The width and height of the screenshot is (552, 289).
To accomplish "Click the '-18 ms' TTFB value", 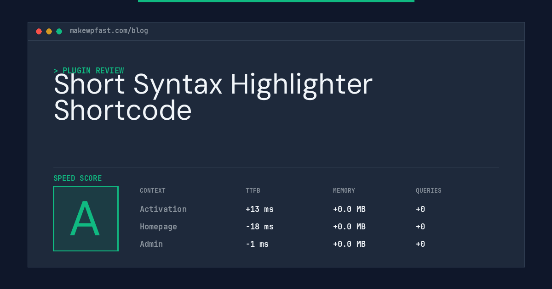I will pos(259,227).
